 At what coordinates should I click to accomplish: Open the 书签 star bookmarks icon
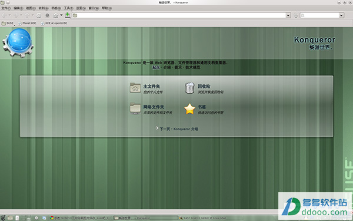click(x=190, y=109)
